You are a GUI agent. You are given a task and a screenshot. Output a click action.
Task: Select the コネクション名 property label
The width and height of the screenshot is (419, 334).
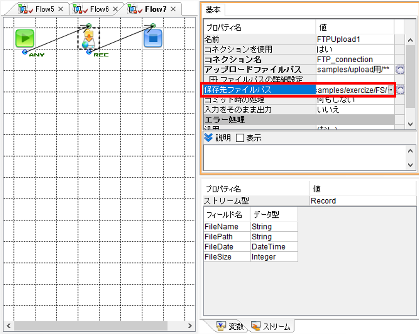(260, 59)
